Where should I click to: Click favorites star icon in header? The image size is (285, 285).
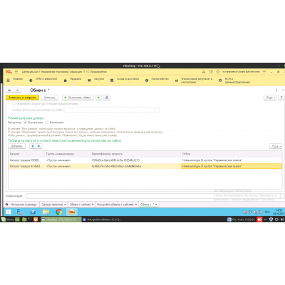[218, 72]
